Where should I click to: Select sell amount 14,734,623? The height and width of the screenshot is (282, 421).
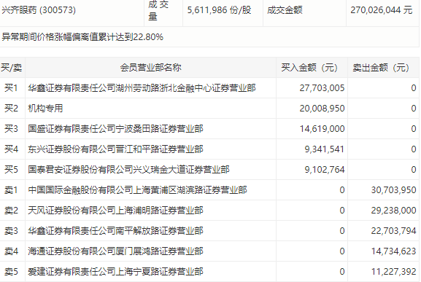tap(393, 251)
